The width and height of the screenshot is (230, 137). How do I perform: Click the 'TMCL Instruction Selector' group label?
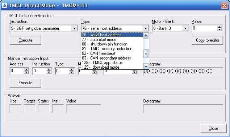(x=30, y=16)
